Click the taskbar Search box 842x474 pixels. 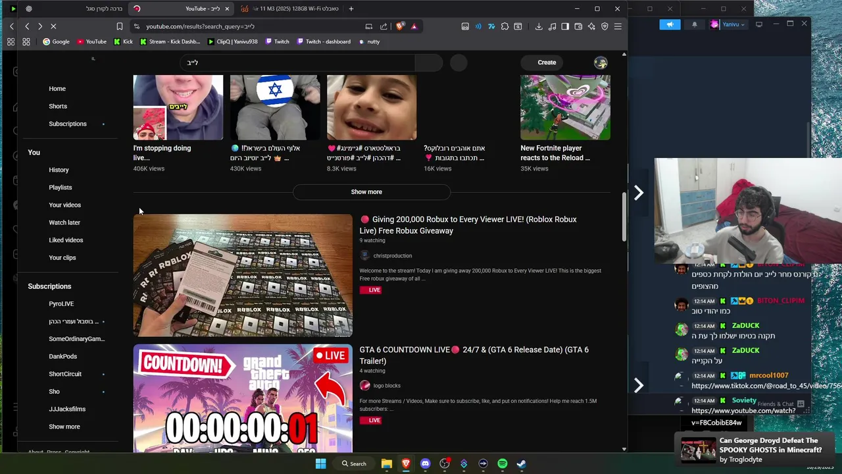coord(353,463)
